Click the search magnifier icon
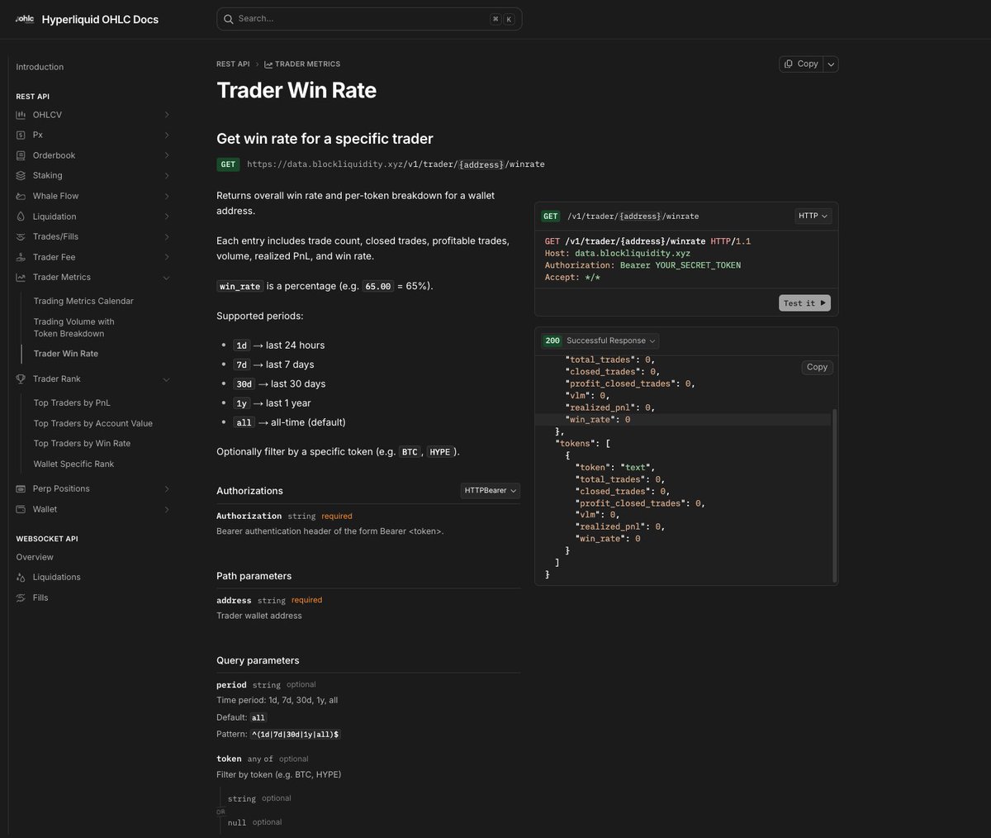This screenshot has width=991, height=838. [x=229, y=18]
